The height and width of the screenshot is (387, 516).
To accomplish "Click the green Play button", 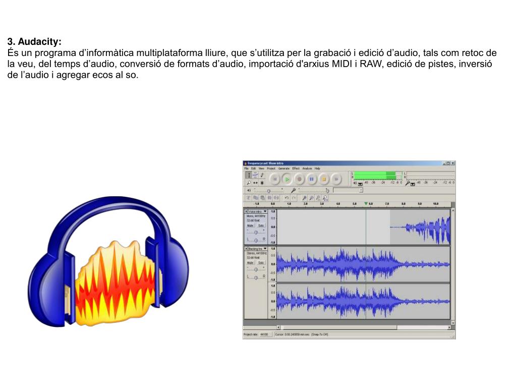I will point(287,179).
